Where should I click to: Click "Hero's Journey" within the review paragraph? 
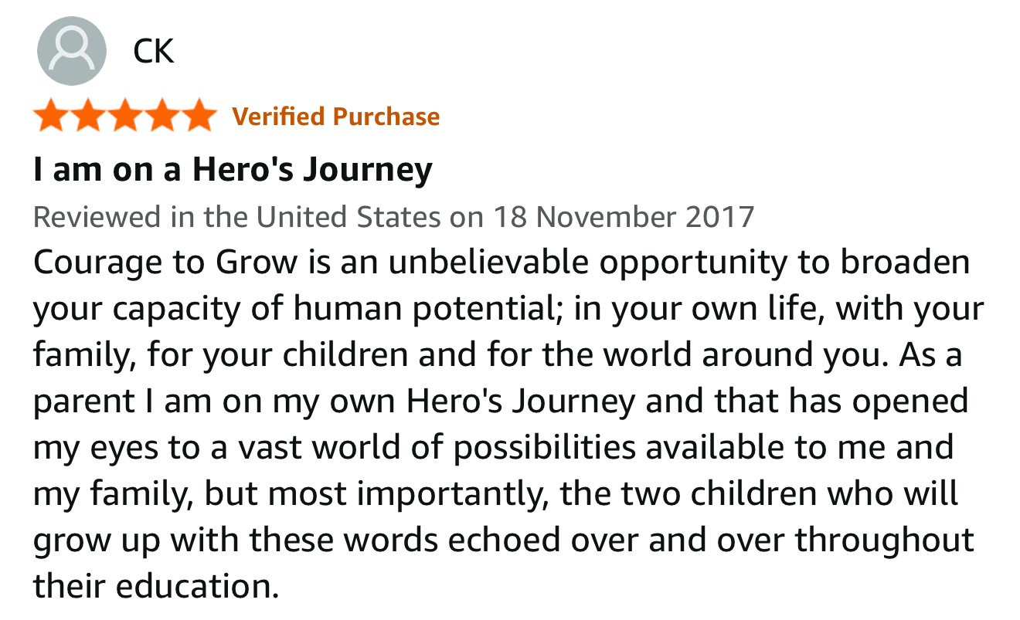point(521,401)
